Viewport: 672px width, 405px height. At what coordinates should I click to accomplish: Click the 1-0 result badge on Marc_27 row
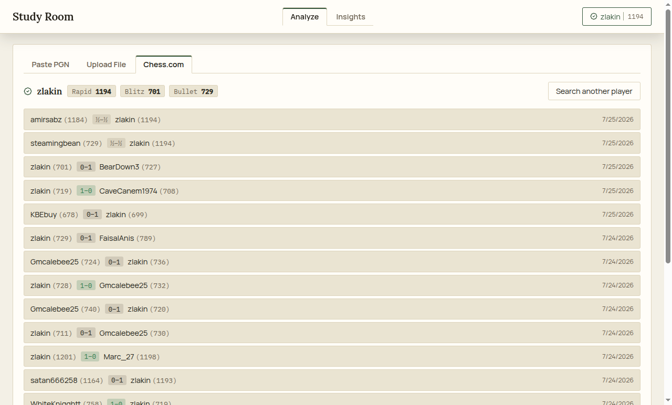(x=90, y=357)
